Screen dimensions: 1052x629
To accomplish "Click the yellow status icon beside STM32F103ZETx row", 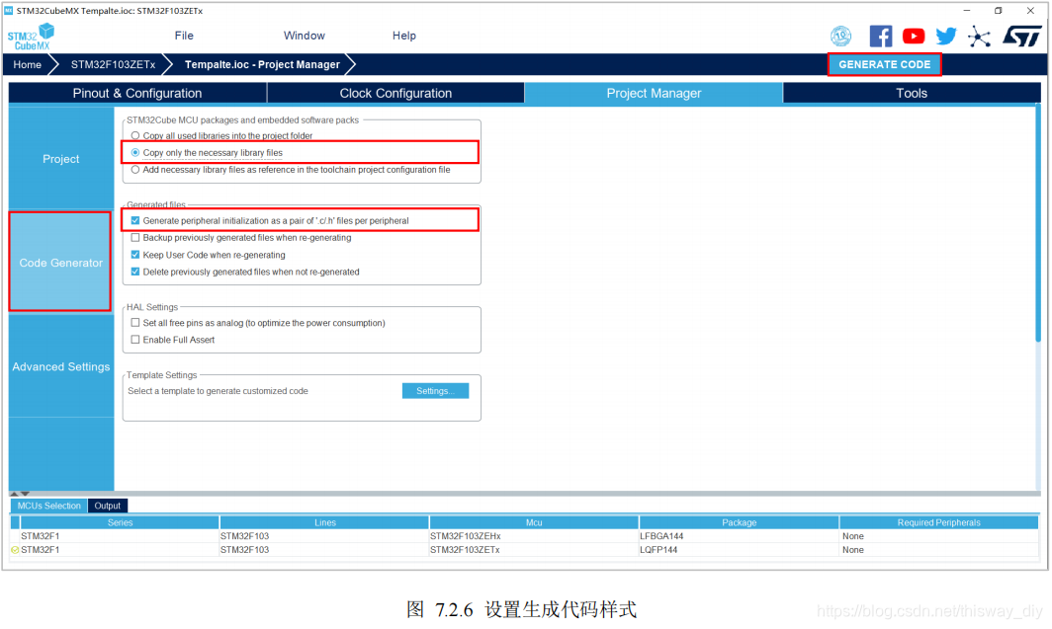I will [15, 550].
